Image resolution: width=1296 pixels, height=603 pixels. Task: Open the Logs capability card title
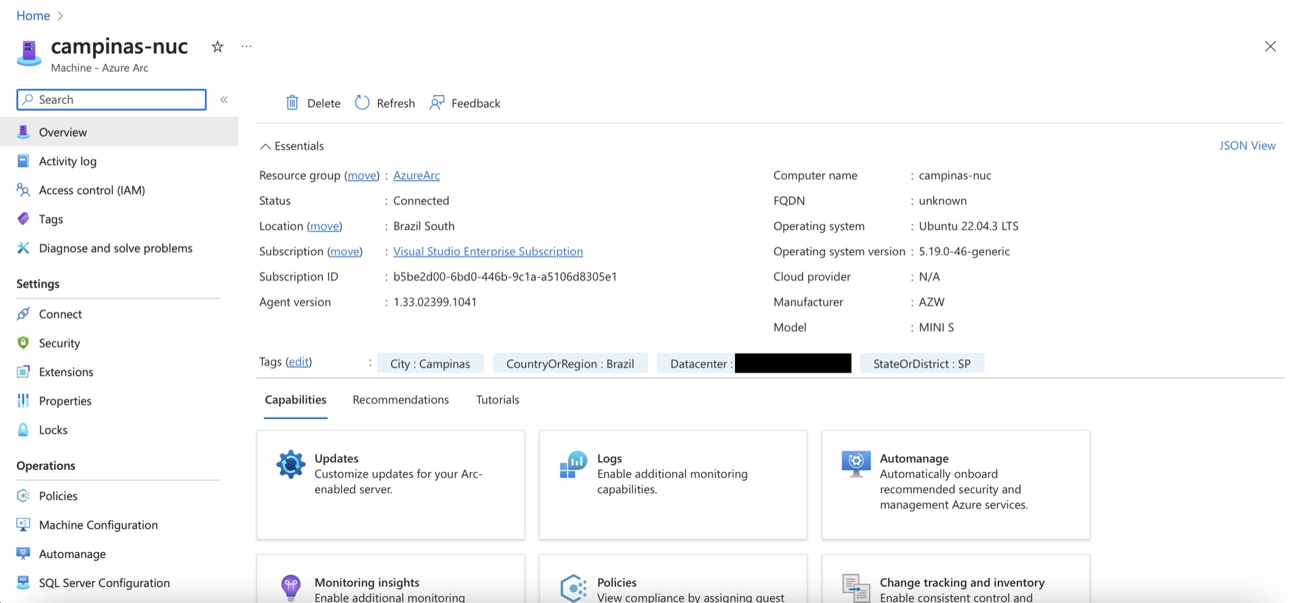(610, 459)
